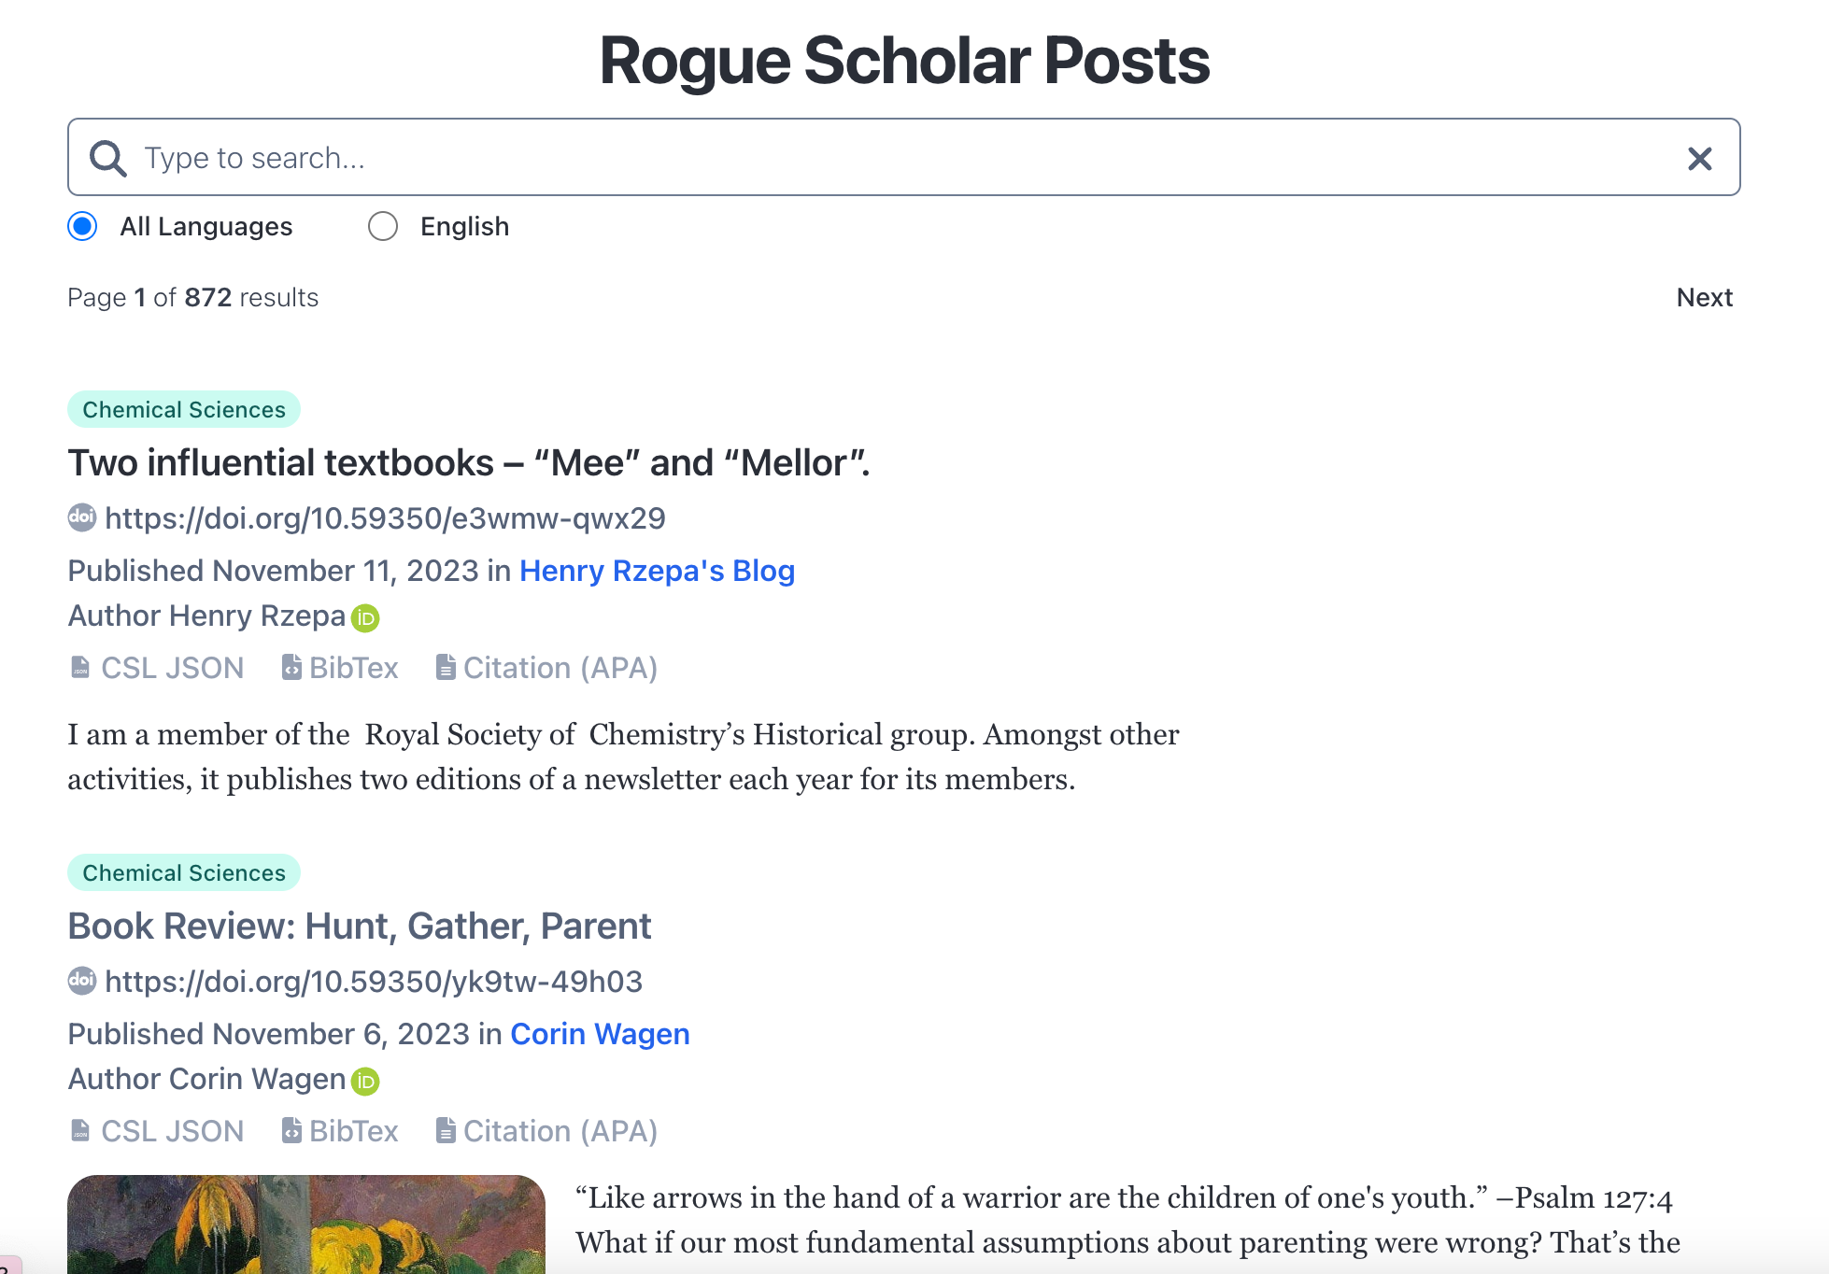The image size is (1829, 1274).
Task: Click CSL JSON file icon under Henry Rzepa post
Action: [x=80, y=668]
